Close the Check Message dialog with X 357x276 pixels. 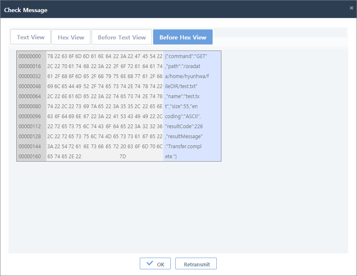click(x=351, y=8)
